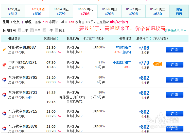
Task: Click the 经停 stopover link on MU5721
Action: point(29,97)
